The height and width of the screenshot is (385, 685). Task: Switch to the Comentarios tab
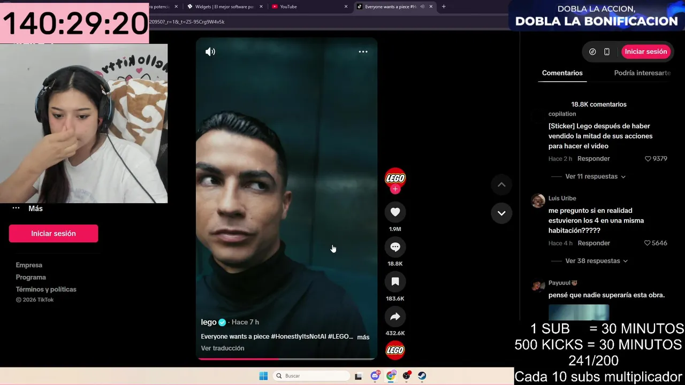point(562,73)
